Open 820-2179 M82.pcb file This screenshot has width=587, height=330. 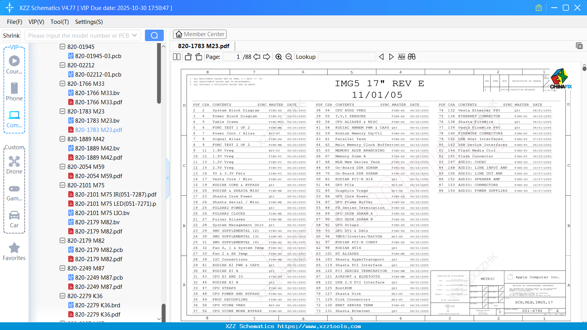(x=95, y=250)
